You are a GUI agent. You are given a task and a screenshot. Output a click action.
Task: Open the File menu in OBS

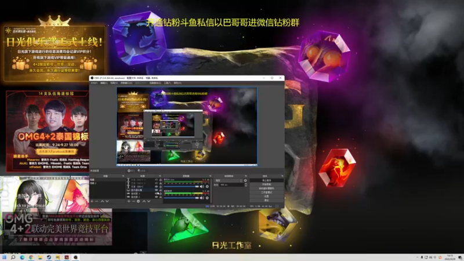tap(95, 83)
